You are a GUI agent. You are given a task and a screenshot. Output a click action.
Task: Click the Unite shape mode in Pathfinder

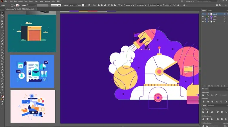203,95
